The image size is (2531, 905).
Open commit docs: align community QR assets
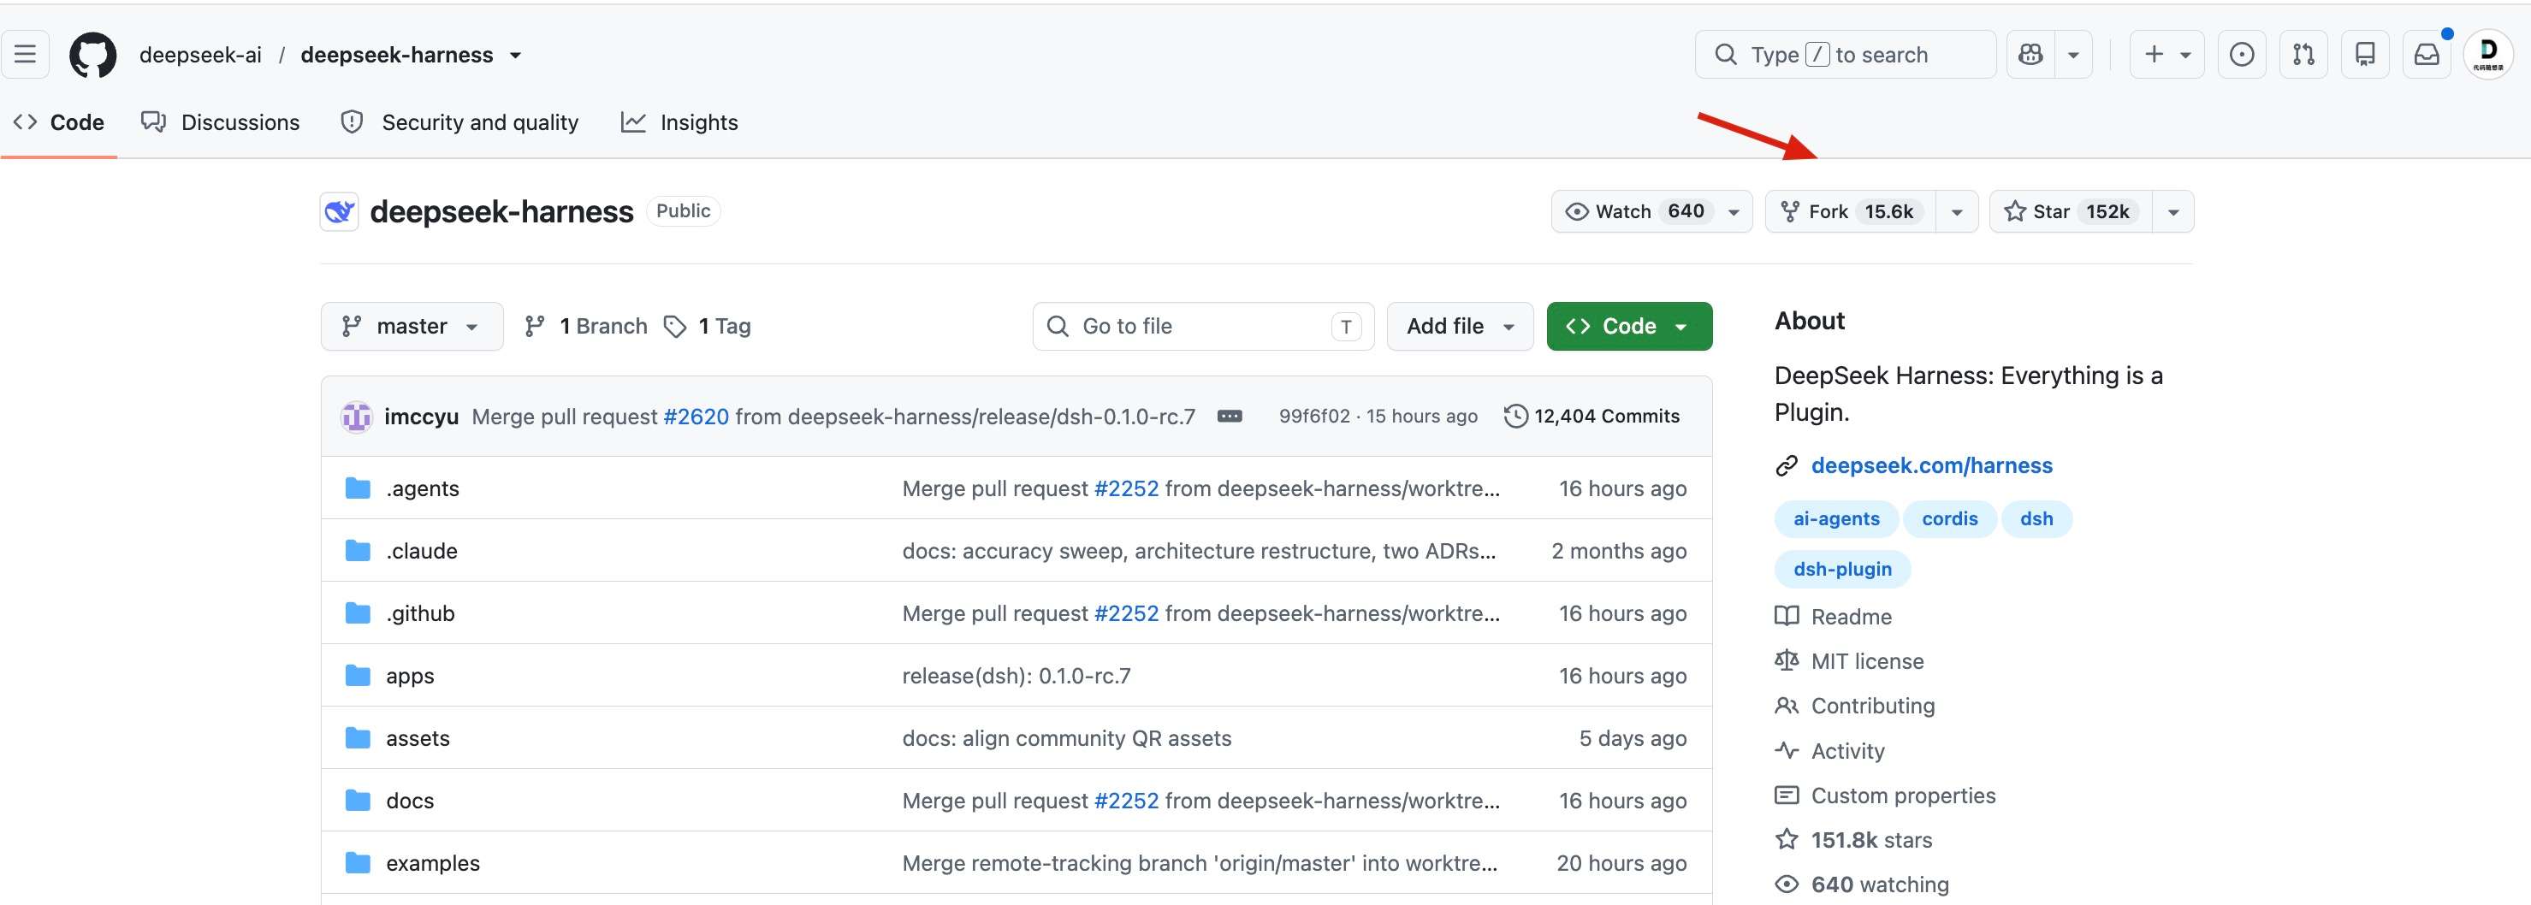click(1066, 738)
